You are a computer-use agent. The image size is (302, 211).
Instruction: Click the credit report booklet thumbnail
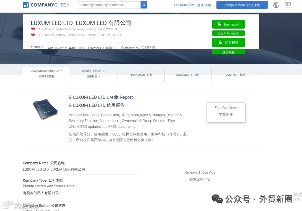[x=46, y=109]
